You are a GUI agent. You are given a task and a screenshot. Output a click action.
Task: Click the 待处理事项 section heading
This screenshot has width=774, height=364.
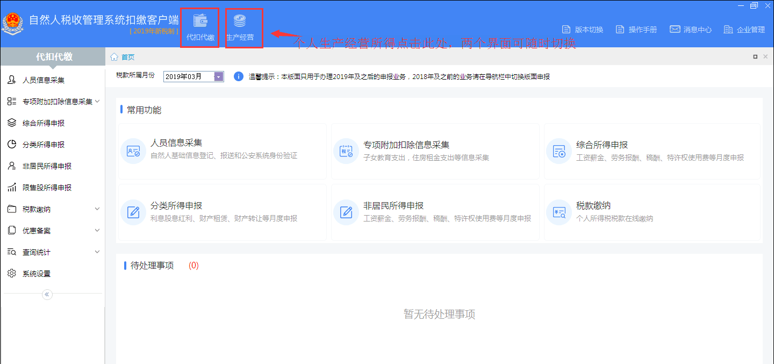pos(152,266)
